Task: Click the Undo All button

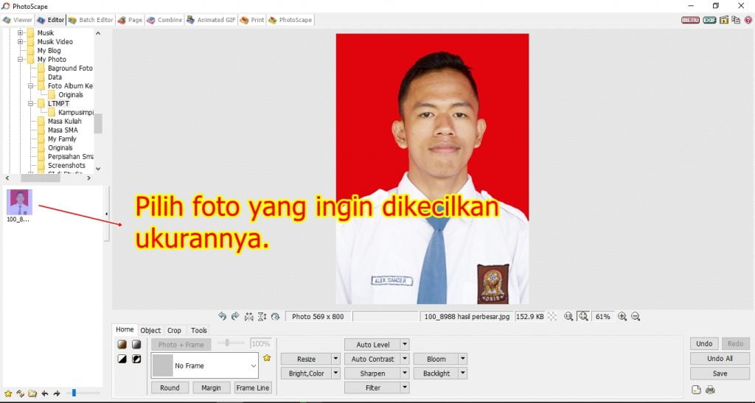Action: 720,359
